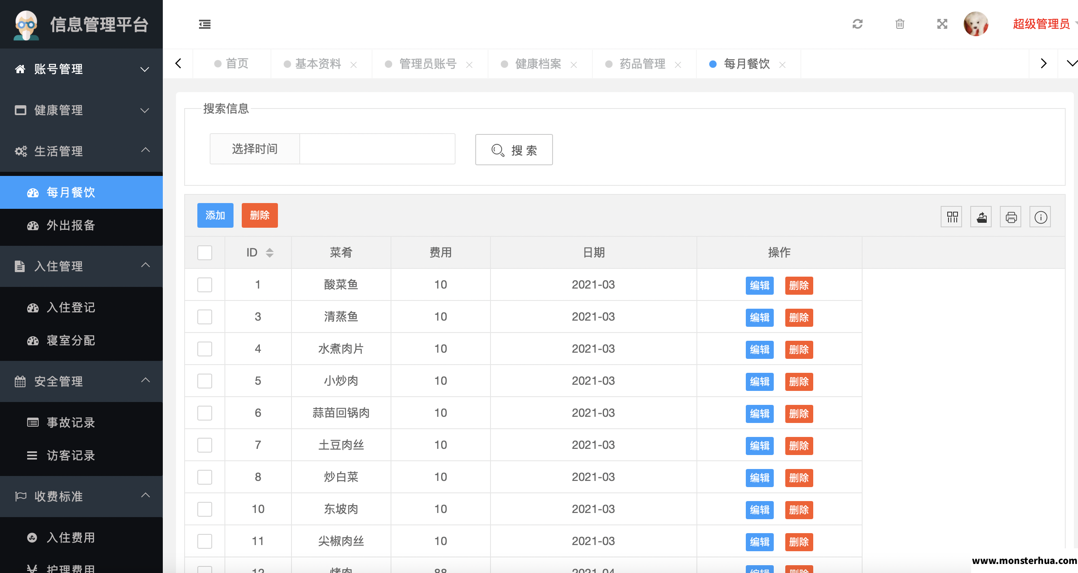This screenshot has width=1078, height=573.
Task: Collapse the 入住管理 menu
Action: pyautogui.click(x=81, y=266)
